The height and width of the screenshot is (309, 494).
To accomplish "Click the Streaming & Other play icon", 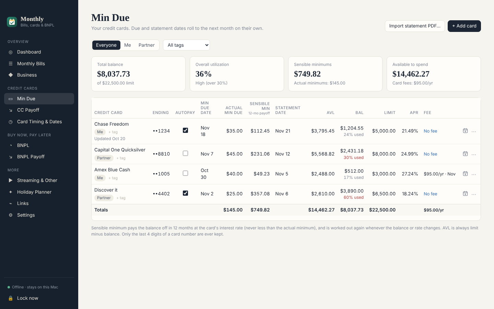I will coord(11,180).
